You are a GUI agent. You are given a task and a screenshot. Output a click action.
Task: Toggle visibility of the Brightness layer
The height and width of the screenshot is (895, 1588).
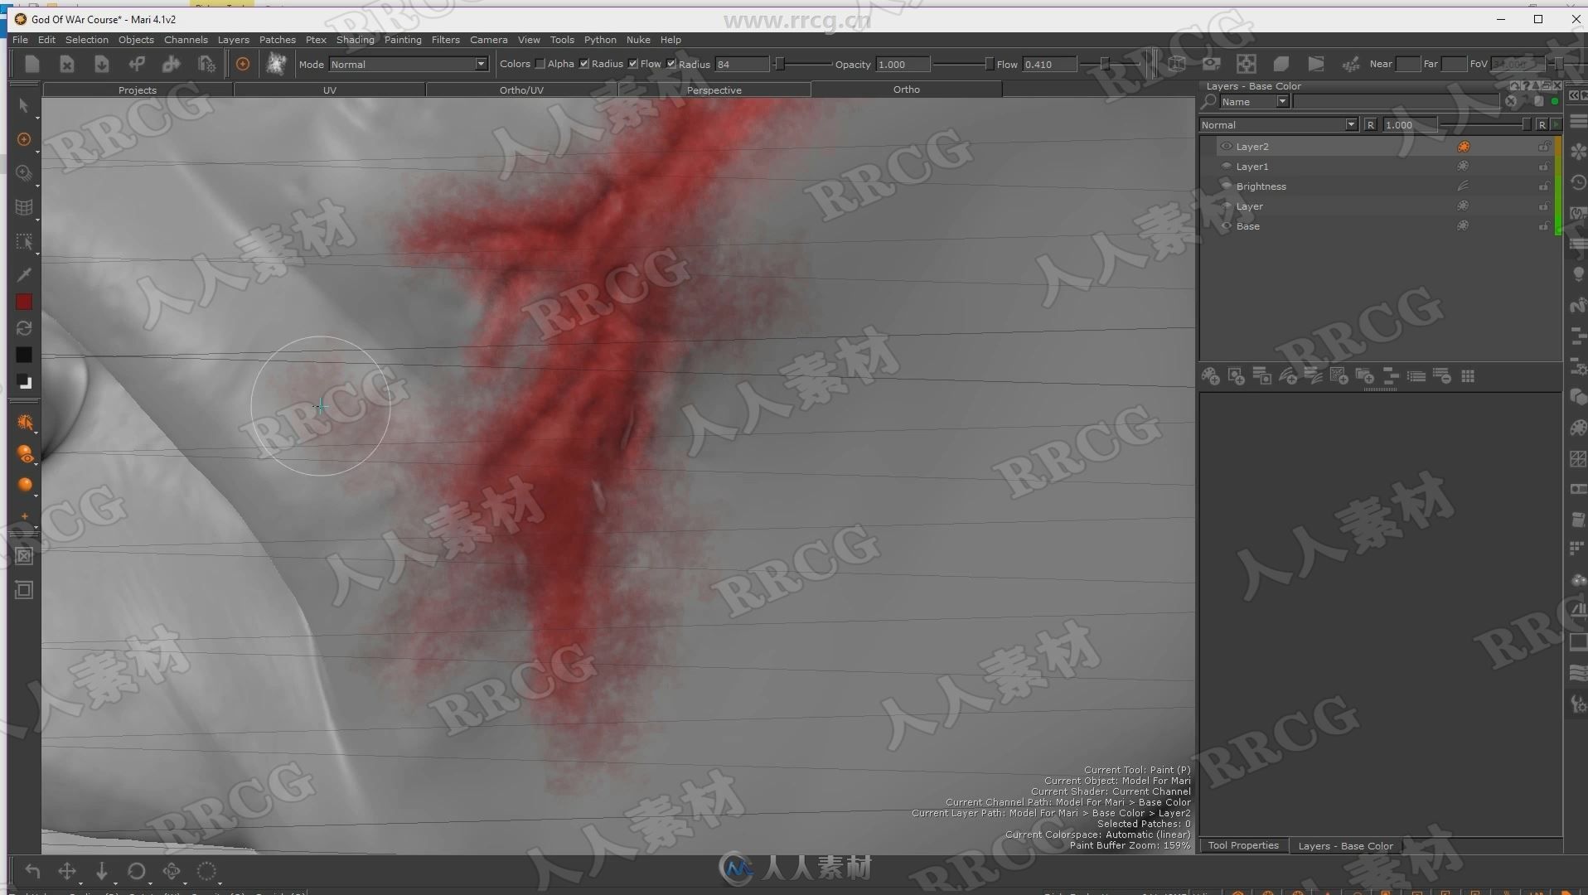coord(1226,186)
